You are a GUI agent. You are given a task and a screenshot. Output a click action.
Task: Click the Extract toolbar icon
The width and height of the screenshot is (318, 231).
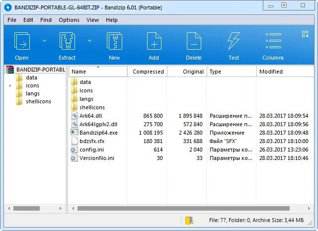point(67,41)
